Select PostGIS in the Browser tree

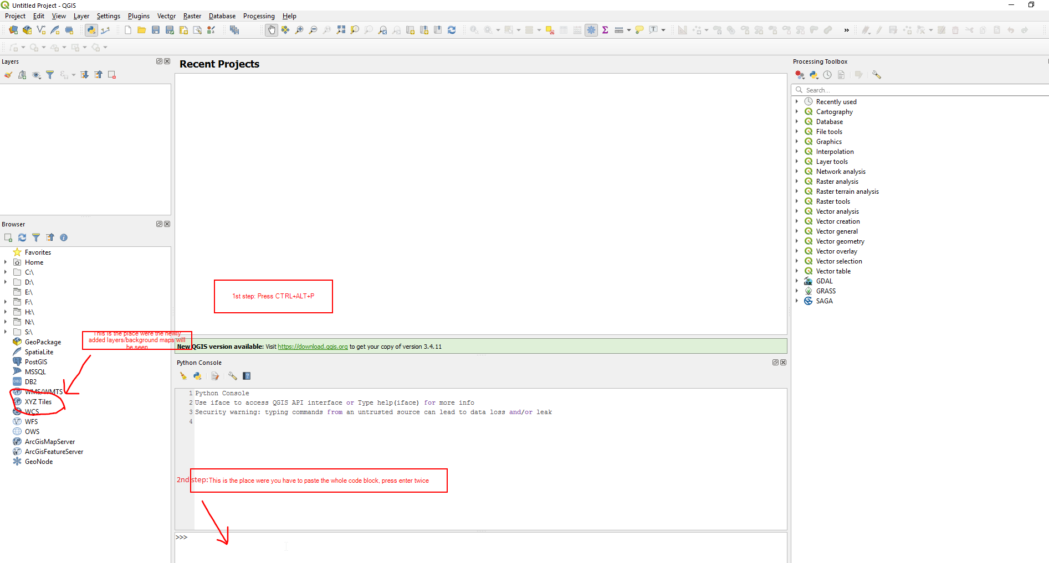[36, 362]
